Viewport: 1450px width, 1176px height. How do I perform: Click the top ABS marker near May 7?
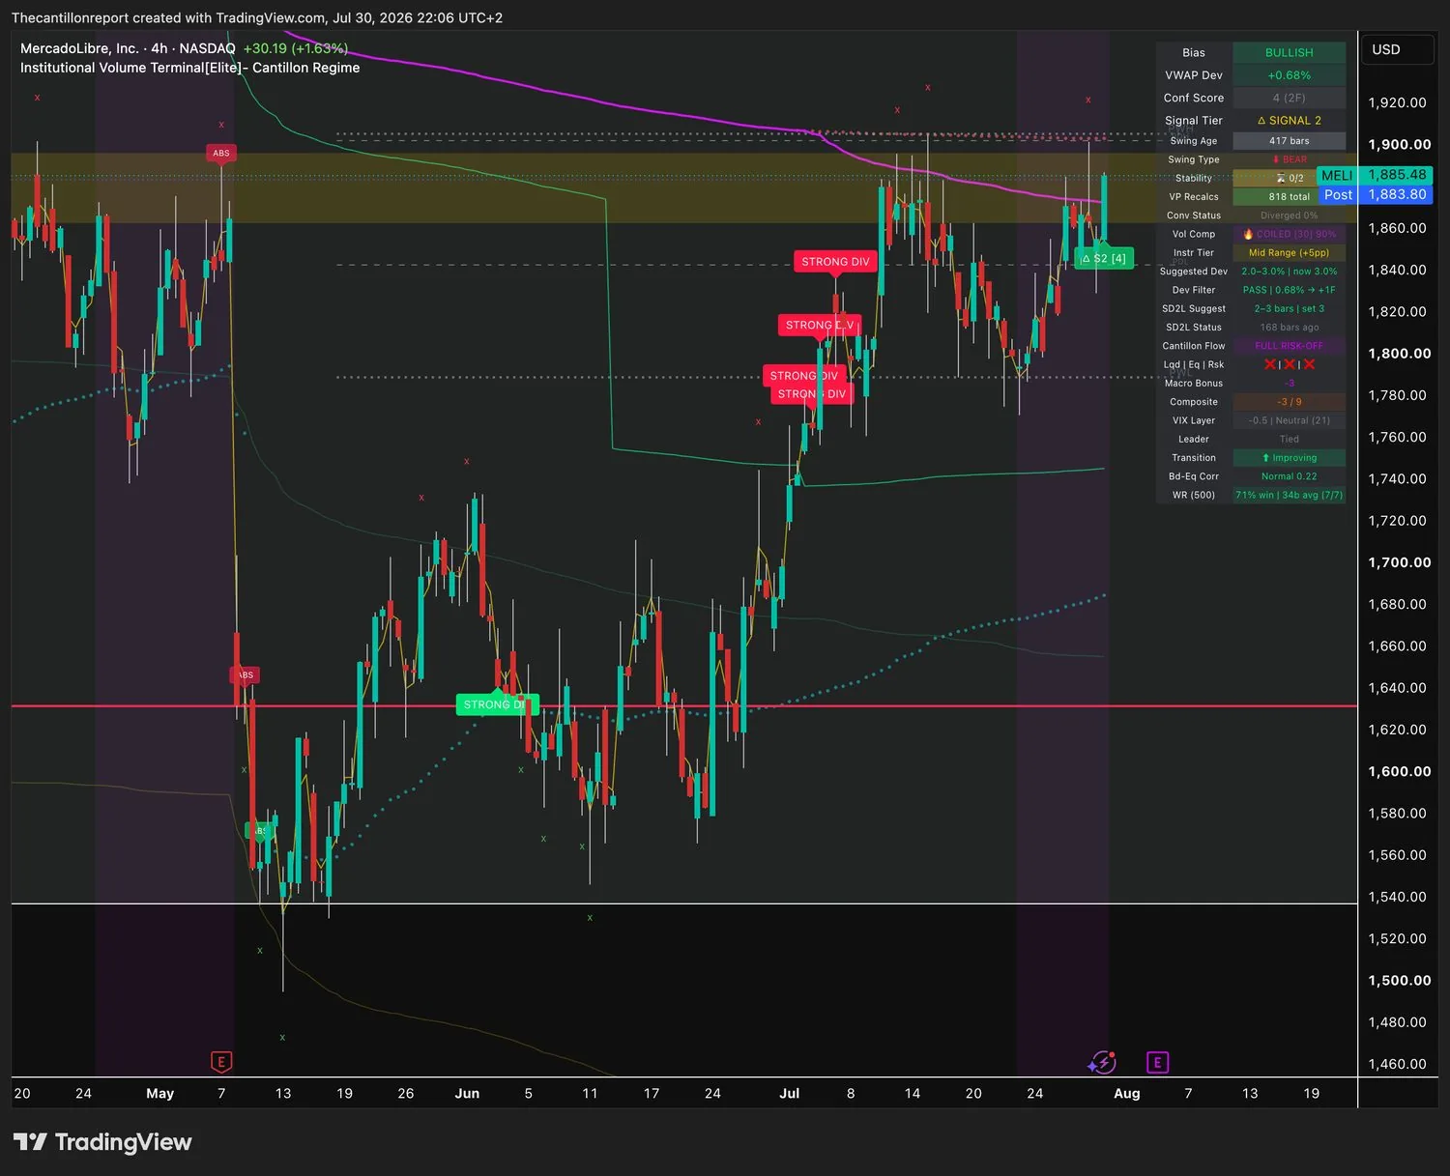pos(221,153)
